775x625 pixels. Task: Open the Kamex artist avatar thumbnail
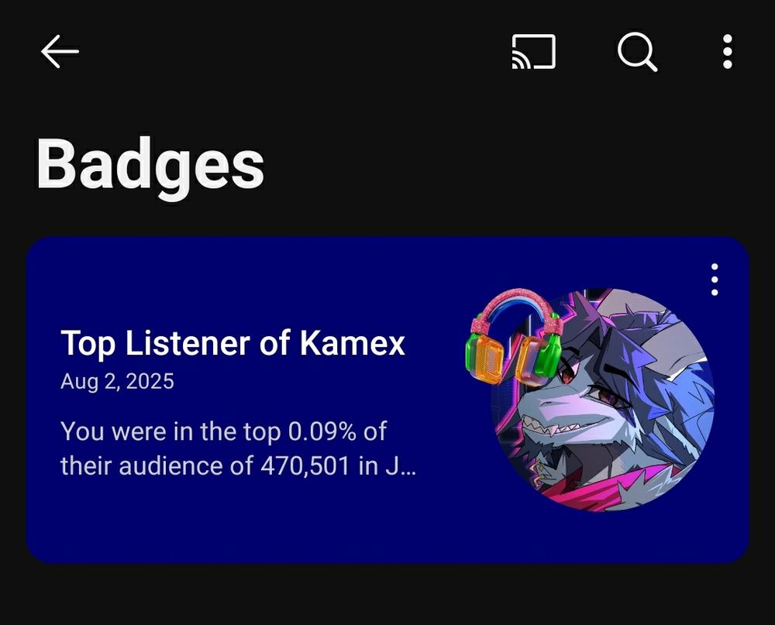click(602, 400)
